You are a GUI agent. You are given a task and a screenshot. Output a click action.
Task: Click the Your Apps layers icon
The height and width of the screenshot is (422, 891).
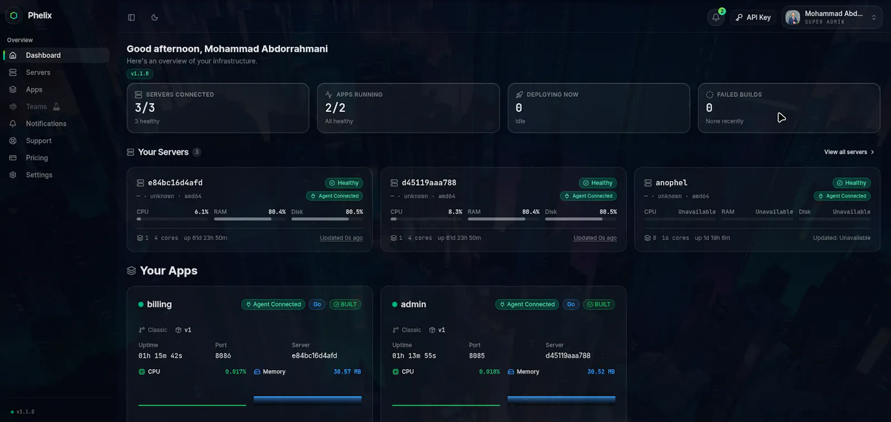coord(131,271)
